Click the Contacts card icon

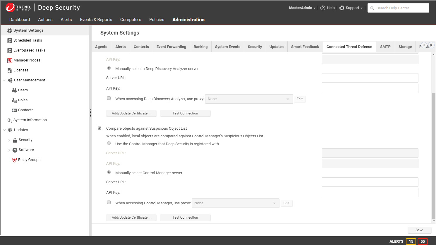pos(14,110)
